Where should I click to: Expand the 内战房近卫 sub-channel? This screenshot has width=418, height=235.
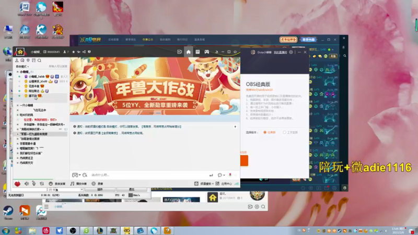pos(18,158)
